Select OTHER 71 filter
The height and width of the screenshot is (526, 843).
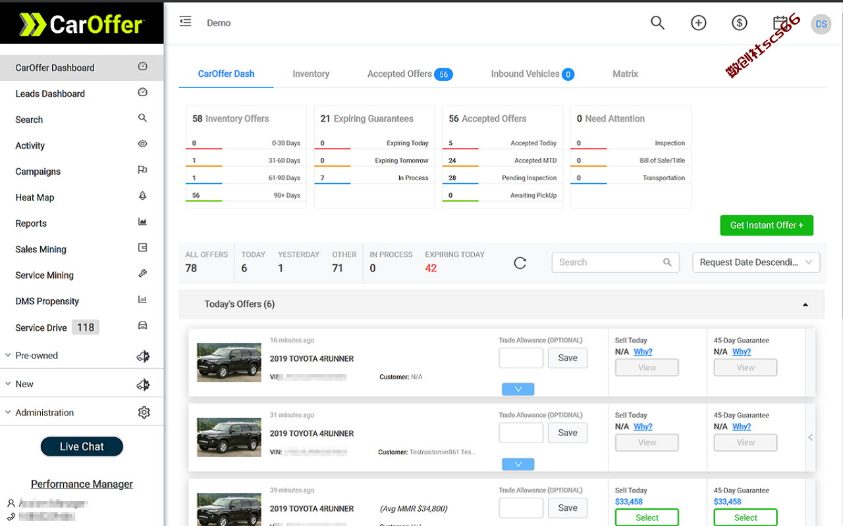point(344,262)
